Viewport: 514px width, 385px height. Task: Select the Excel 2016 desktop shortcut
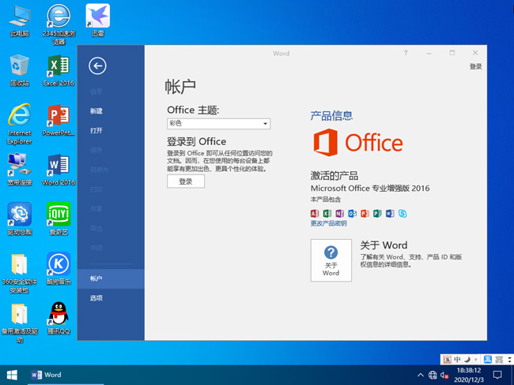tap(59, 70)
